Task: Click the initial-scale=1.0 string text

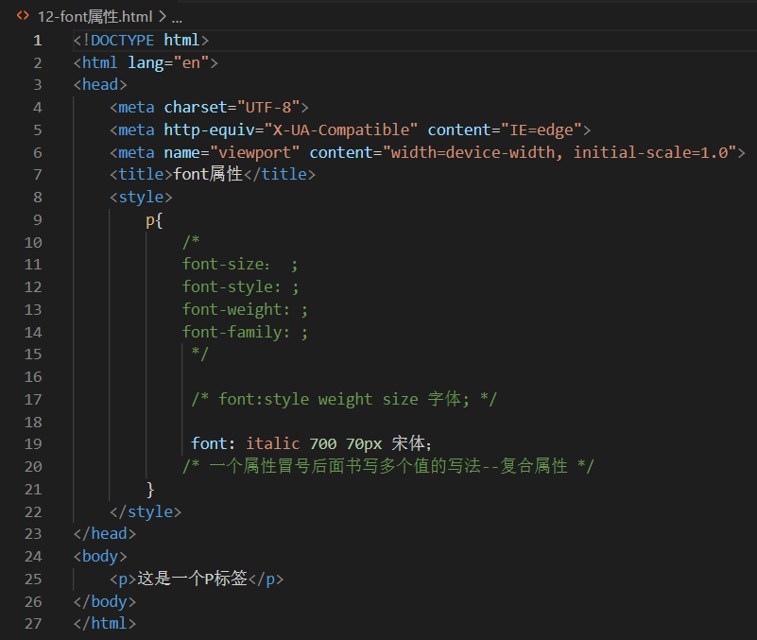Action: 650,153
